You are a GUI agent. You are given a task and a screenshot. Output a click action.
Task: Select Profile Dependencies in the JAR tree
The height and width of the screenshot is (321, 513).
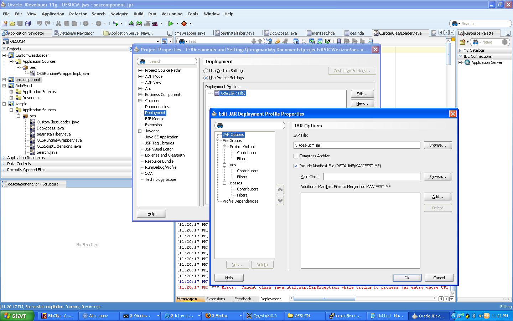click(x=240, y=201)
